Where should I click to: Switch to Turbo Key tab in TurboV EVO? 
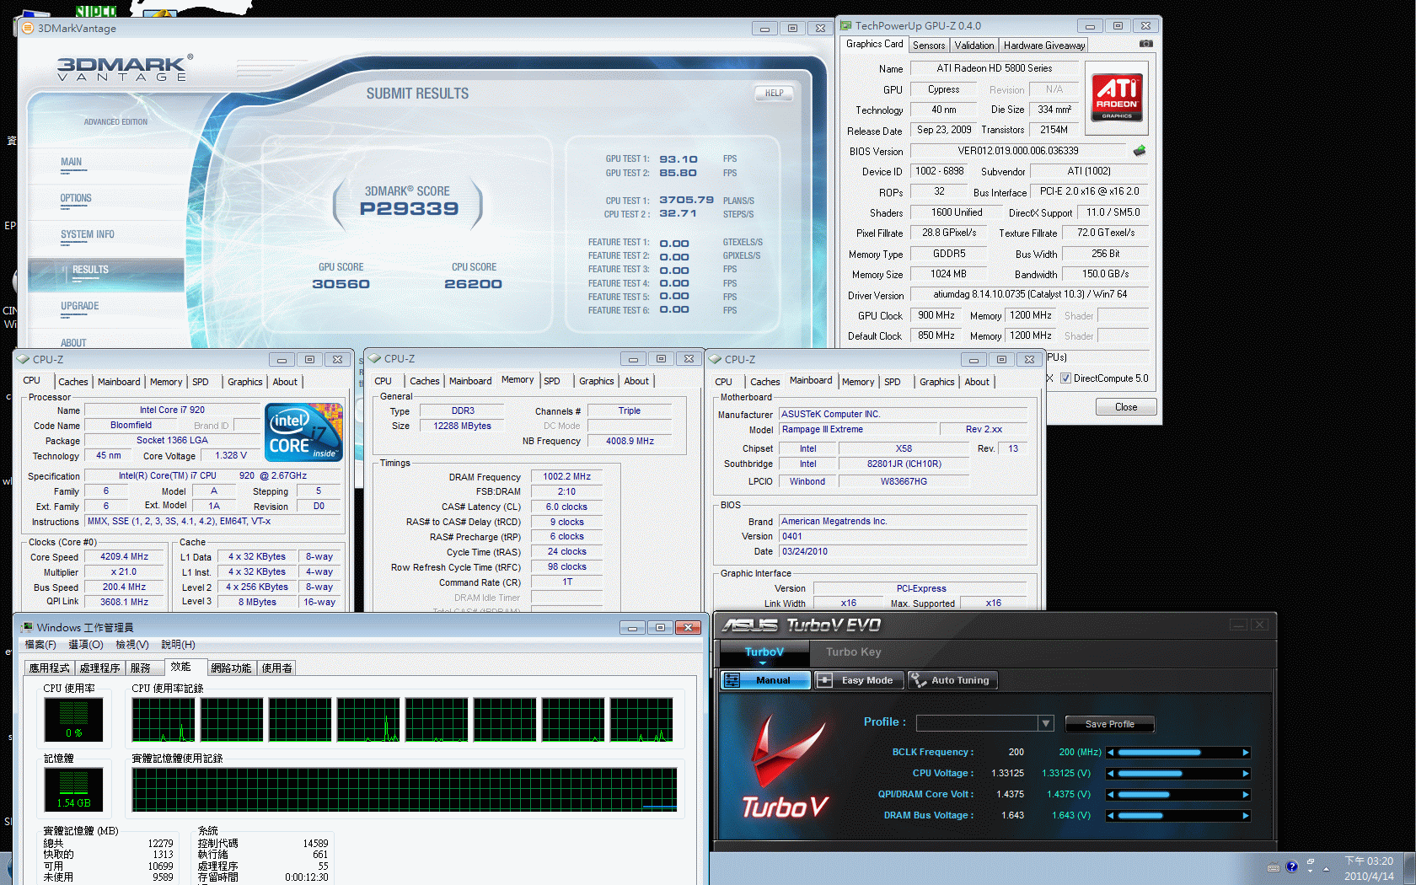pyautogui.click(x=853, y=652)
